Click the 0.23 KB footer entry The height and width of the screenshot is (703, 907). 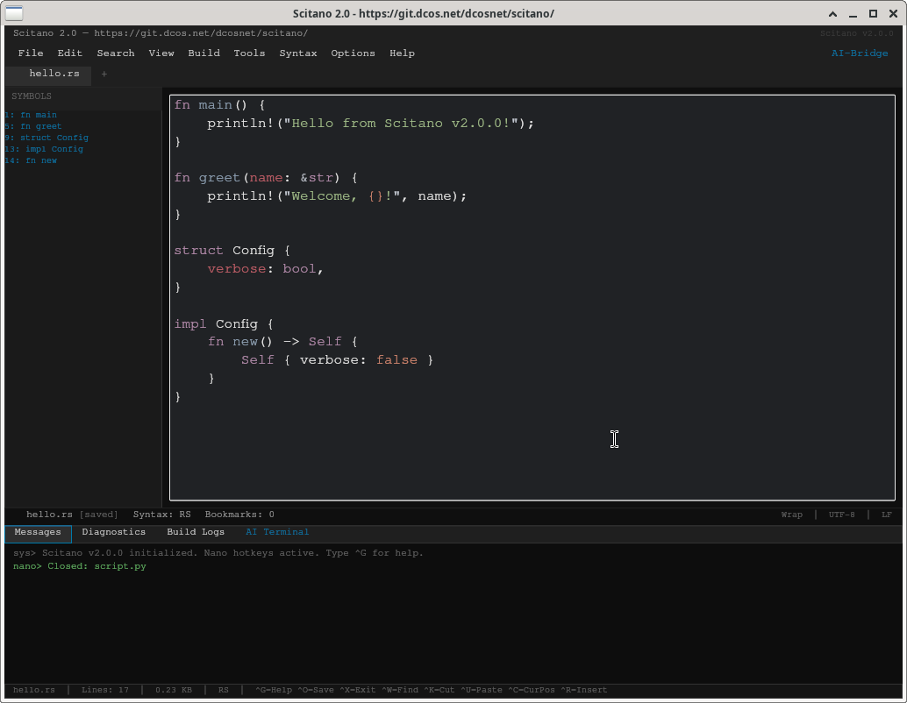pyautogui.click(x=174, y=690)
